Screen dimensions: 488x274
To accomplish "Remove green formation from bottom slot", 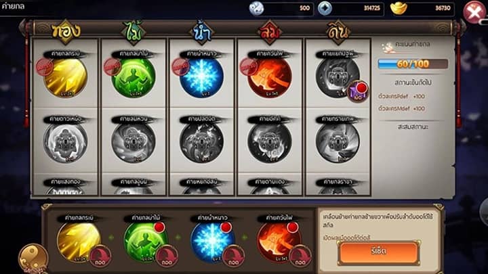I will (167, 256).
